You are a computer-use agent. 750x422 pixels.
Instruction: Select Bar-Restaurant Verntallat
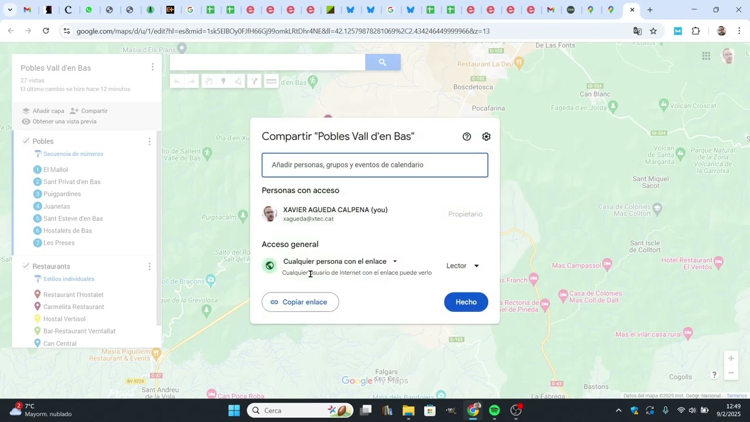pos(79,331)
